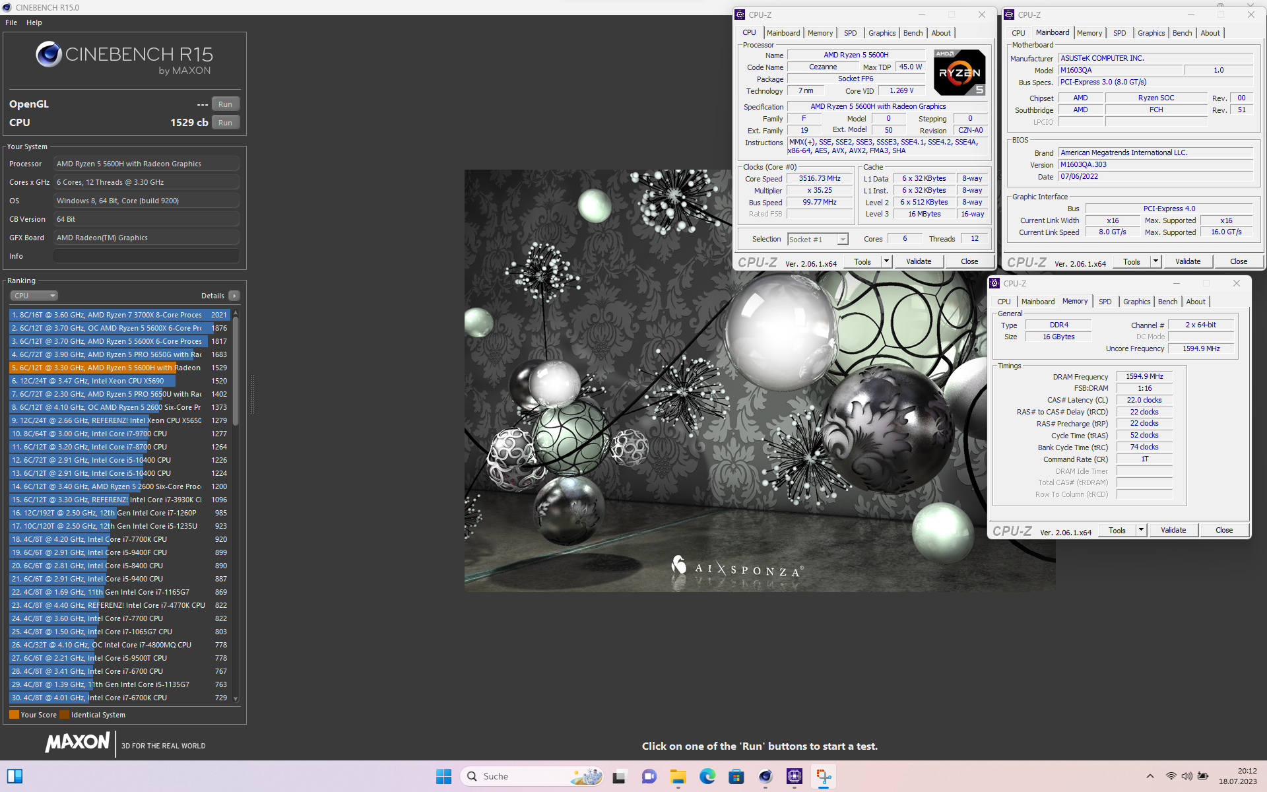This screenshot has width=1267, height=792.
Task: Switch to CPU tab in CPU-Z Memory window
Action: (x=1004, y=302)
